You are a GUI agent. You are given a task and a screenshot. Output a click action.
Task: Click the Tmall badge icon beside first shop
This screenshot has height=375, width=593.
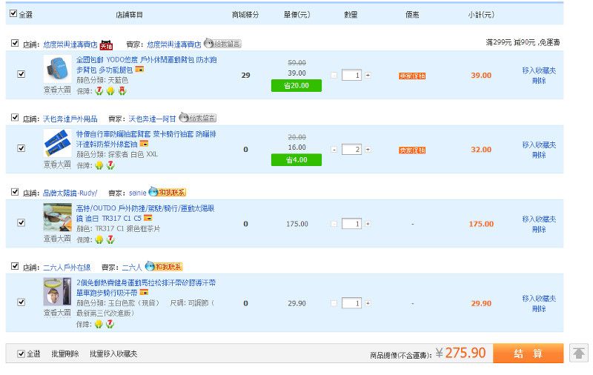[106, 44]
